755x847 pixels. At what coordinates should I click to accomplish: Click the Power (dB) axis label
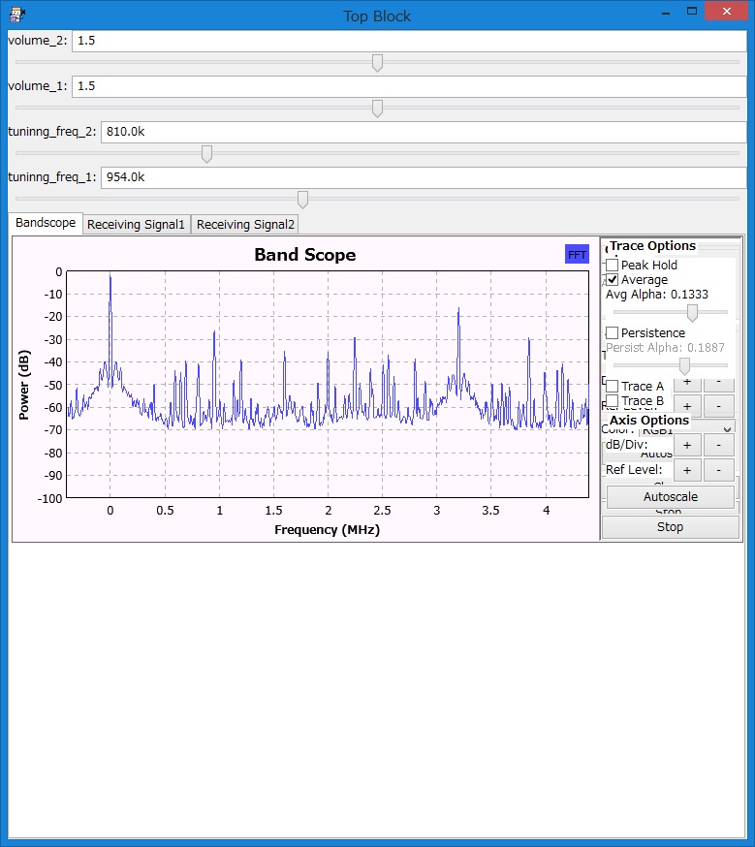(x=24, y=385)
